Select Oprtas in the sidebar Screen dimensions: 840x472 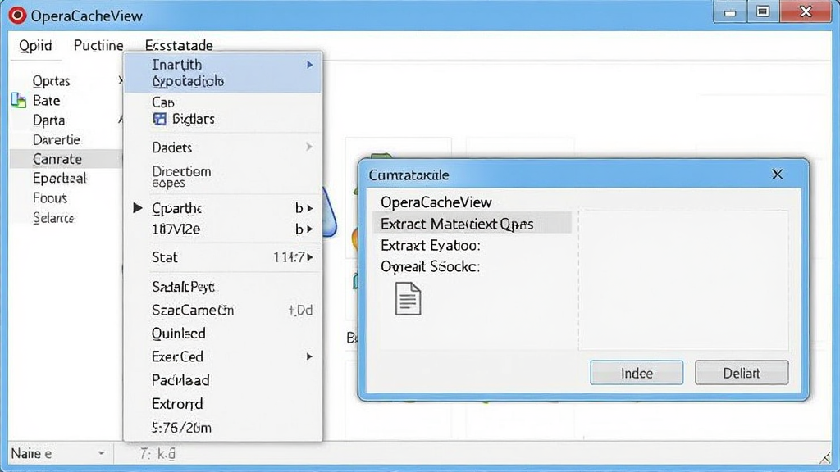(x=52, y=81)
